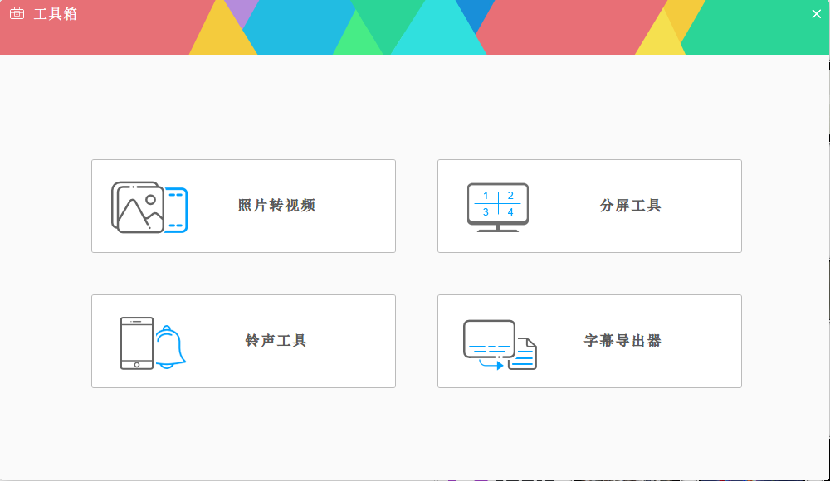
Task: Click quadrant 1 on the split-screen monitor
Action: tap(486, 196)
